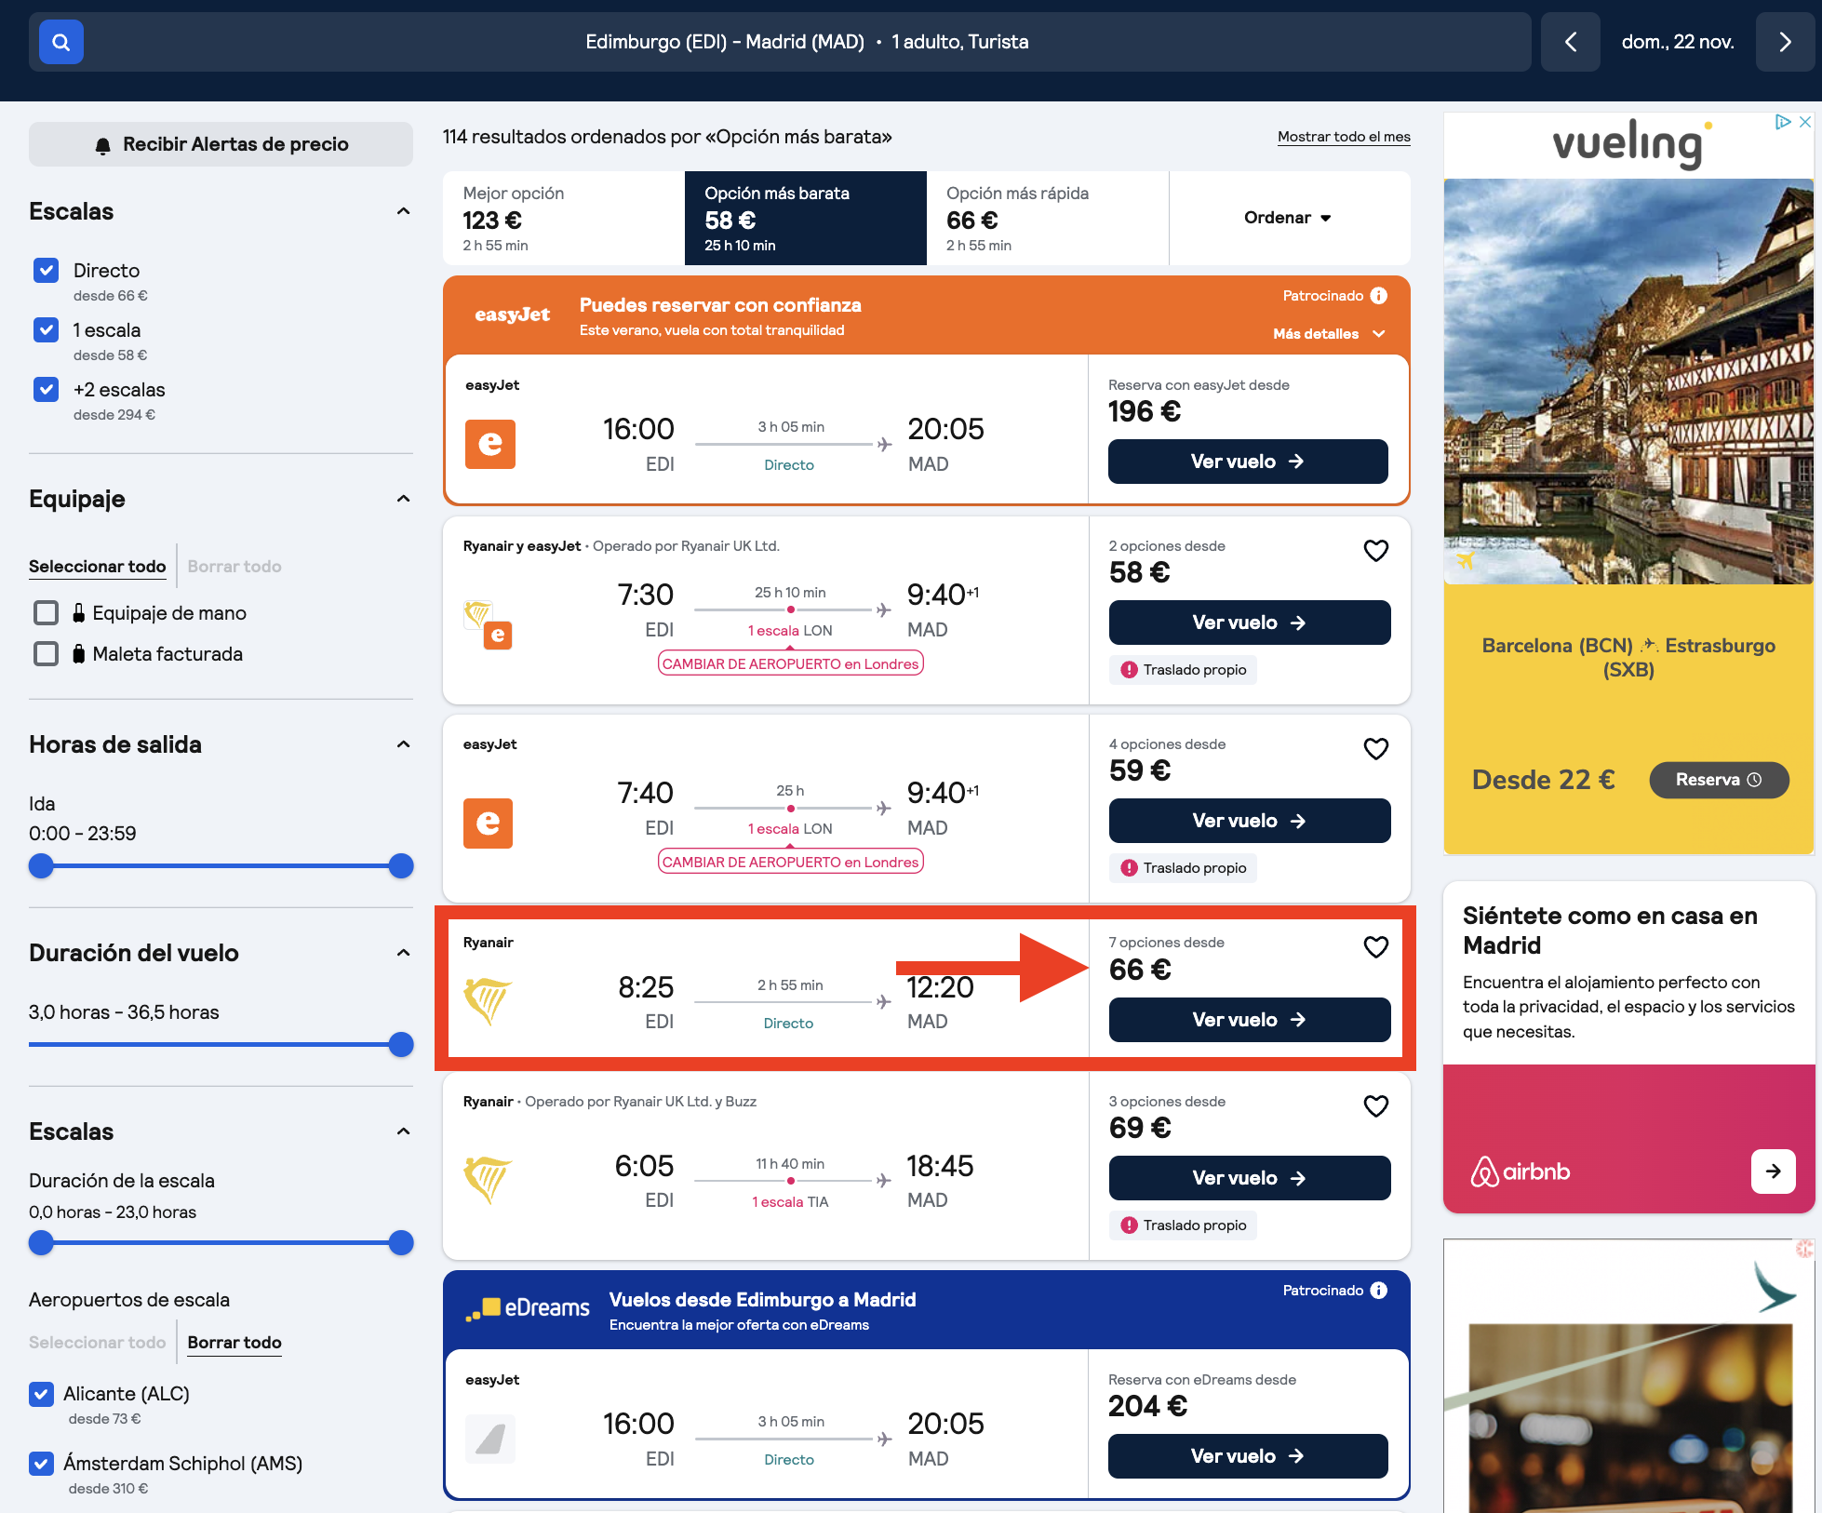Uncheck the 1 escala filter

point(46,330)
